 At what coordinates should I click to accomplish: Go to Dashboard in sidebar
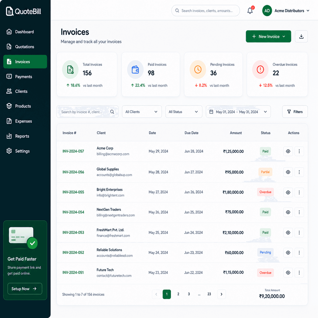click(x=25, y=32)
